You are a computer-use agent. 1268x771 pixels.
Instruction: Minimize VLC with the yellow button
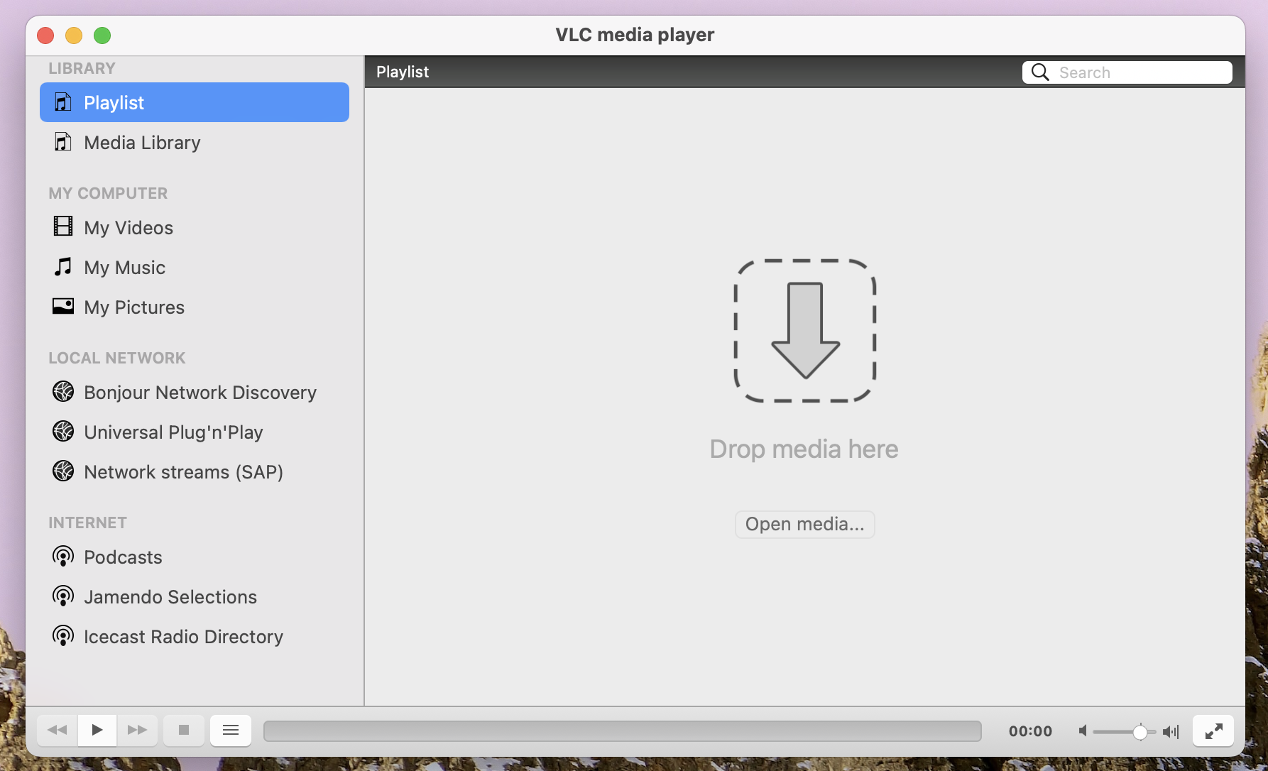pos(74,35)
